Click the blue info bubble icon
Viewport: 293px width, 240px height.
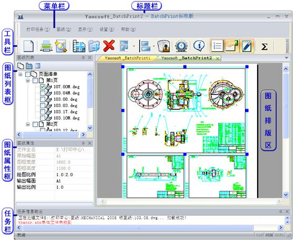tap(199, 46)
